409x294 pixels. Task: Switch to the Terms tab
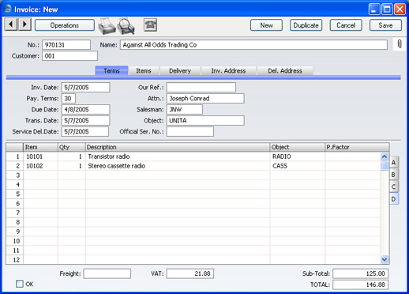[x=111, y=70]
